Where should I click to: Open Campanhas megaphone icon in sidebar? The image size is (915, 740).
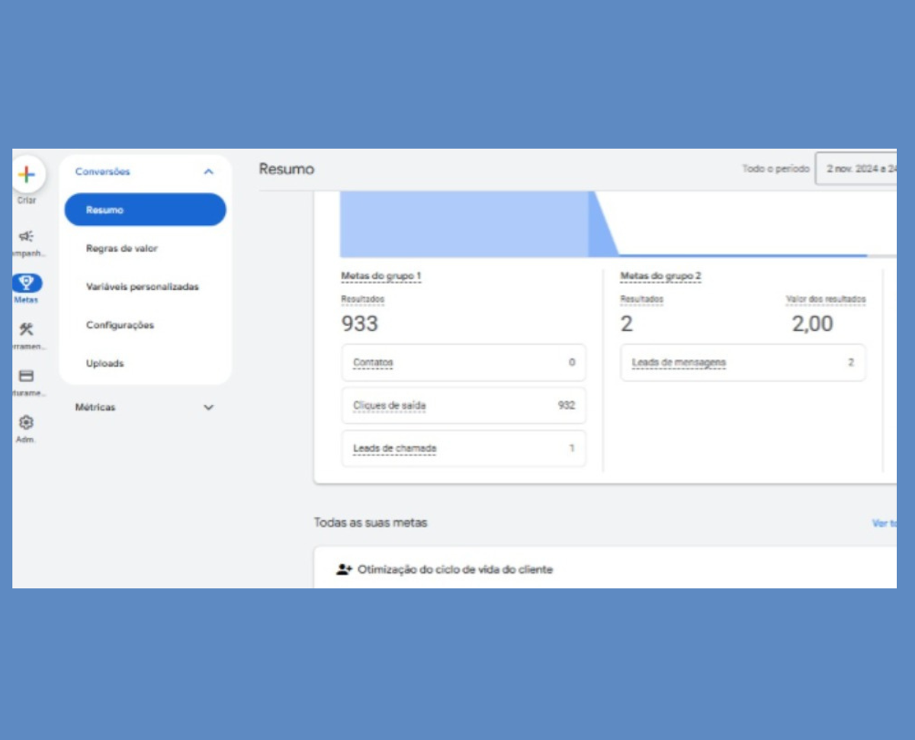(27, 236)
